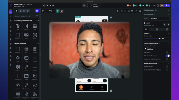The width and height of the screenshot is (179, 100).
Task: Go back with the left arrow button
Action: tap(17, 11)
